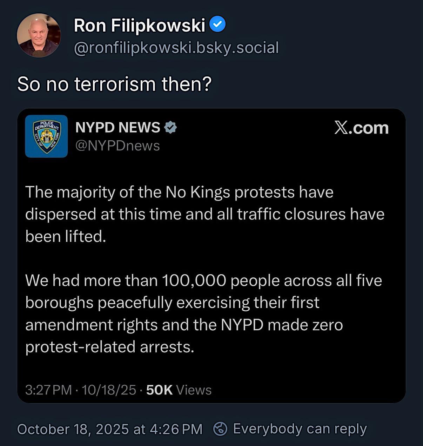Click Ron Filipkowski's profile avatar
Image resolution: width=423 pixels, height=446 pixels.
(x=39, y=35)
